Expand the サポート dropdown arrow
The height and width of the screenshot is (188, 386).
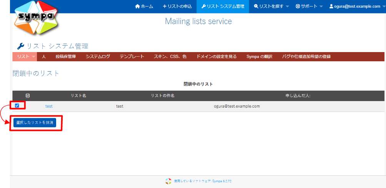point(321,7)
